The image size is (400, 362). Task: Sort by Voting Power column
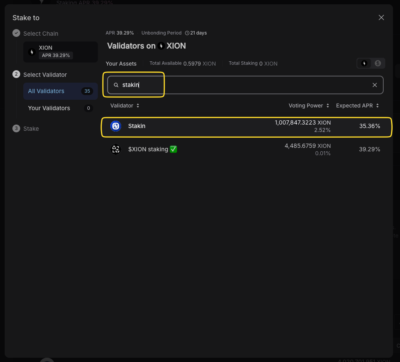[x=309, y=106]
